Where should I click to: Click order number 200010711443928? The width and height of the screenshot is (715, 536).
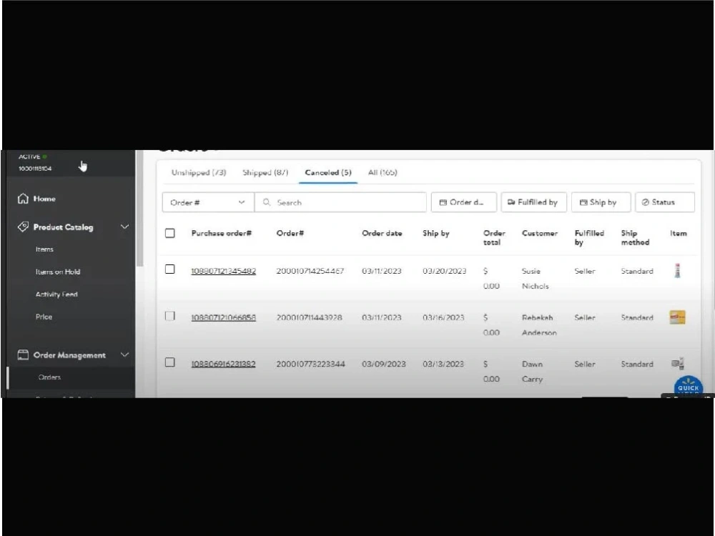(x=309, y=318)
